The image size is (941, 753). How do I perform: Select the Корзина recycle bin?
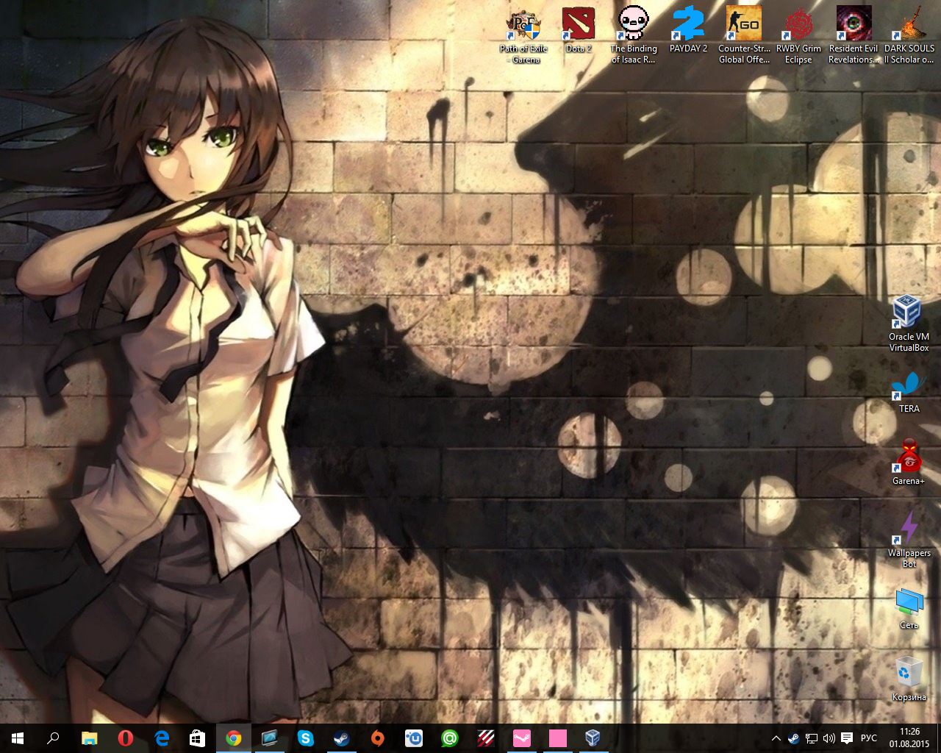point(909,679)
